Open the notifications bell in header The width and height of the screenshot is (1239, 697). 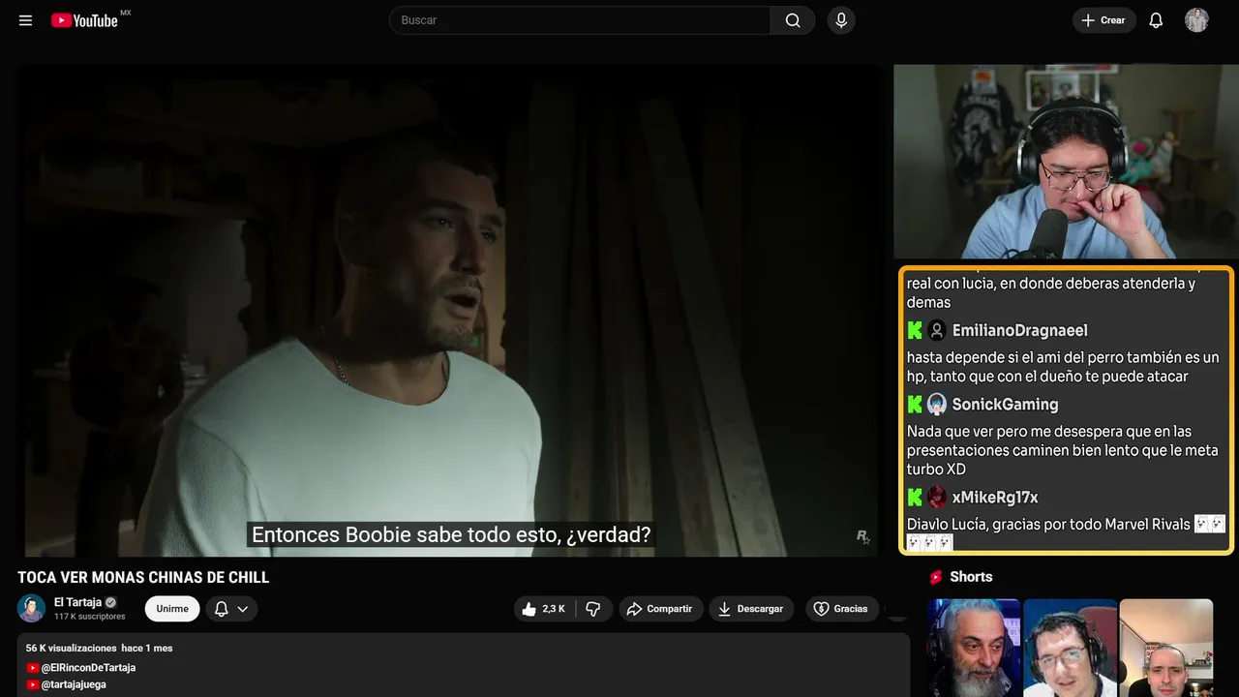point(1156,20)
